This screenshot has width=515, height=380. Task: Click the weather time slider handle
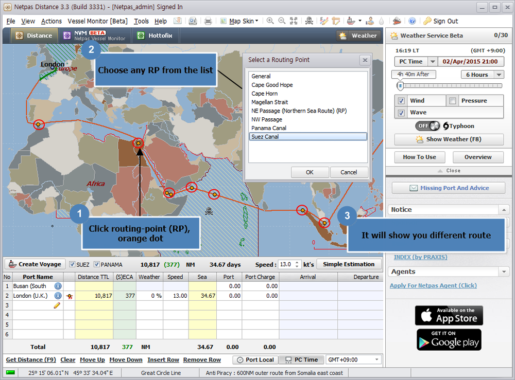(400, 86)
